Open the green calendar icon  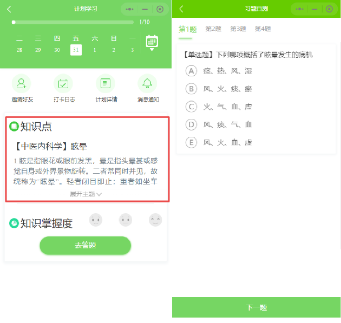[152, 43]
